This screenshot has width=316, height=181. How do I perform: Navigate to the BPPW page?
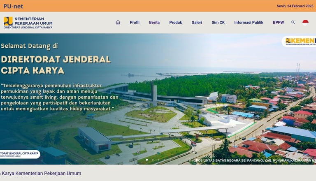[278, 22]
